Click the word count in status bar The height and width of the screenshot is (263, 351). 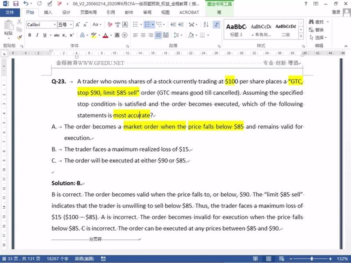(x=57, y=259)
